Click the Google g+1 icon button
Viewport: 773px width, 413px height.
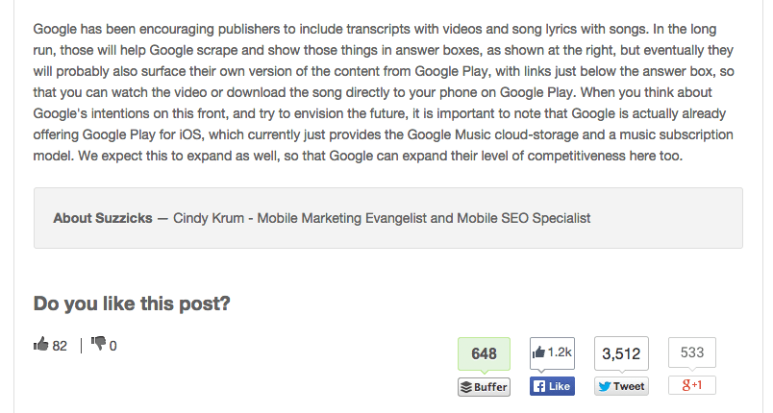pos(691,385)
